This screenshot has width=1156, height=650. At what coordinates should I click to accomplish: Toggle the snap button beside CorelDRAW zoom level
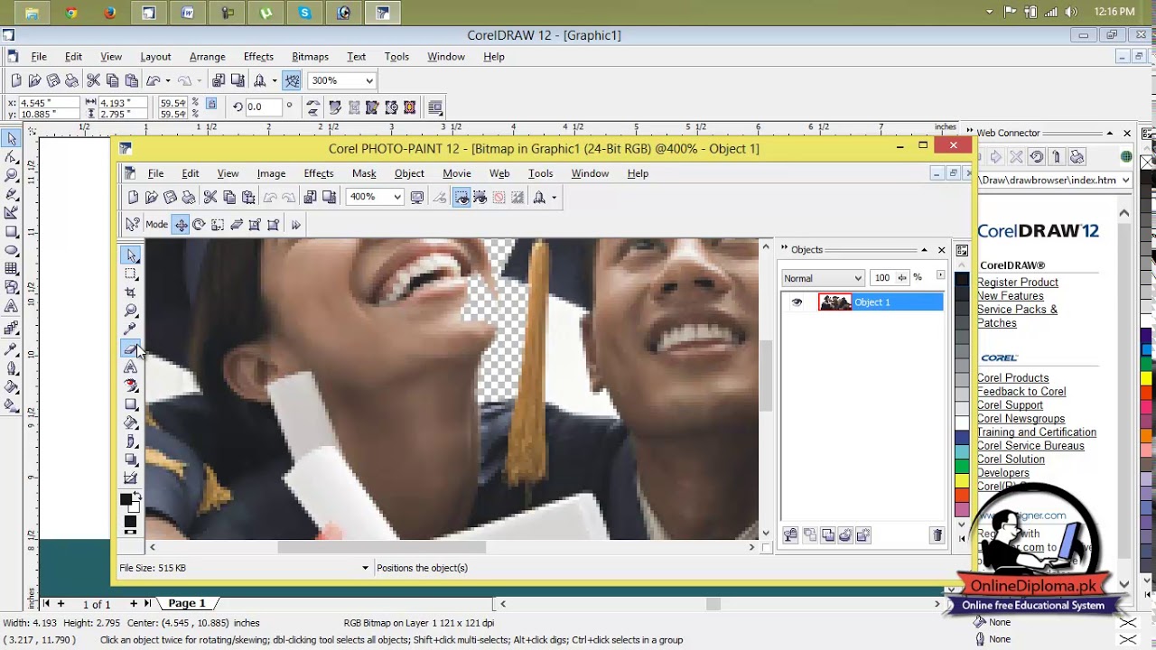coord(292,80)
